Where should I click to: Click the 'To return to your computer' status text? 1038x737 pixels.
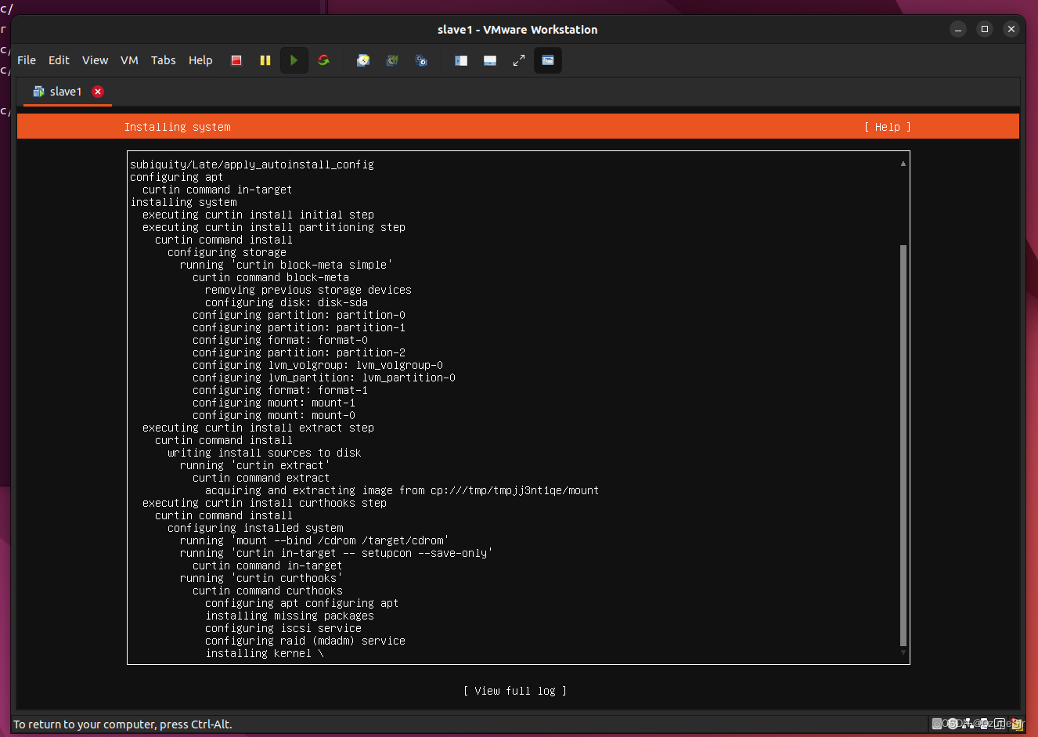(123, 724)
